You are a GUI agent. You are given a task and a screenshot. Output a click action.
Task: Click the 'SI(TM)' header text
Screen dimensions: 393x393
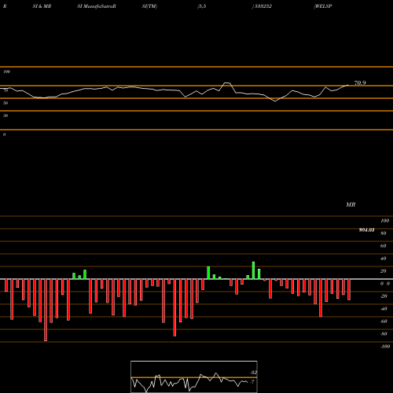(x=149, y=6)
